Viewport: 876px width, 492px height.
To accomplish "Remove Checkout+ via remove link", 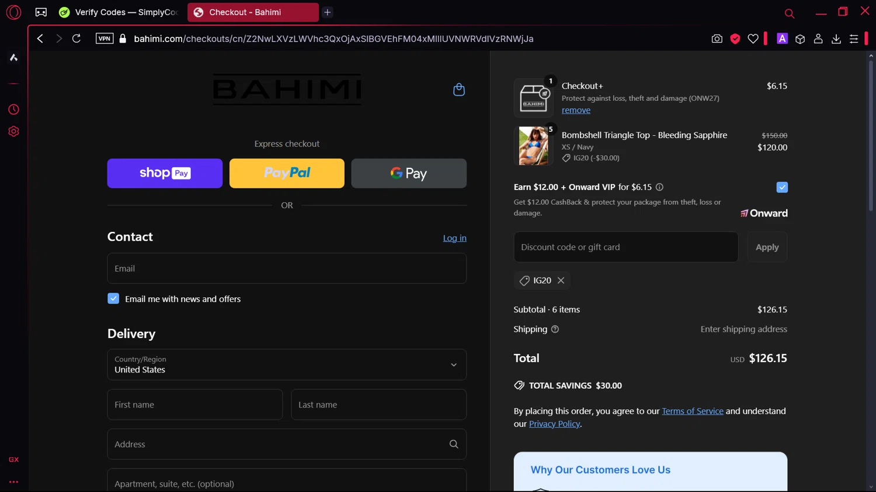I will point(576,110).
